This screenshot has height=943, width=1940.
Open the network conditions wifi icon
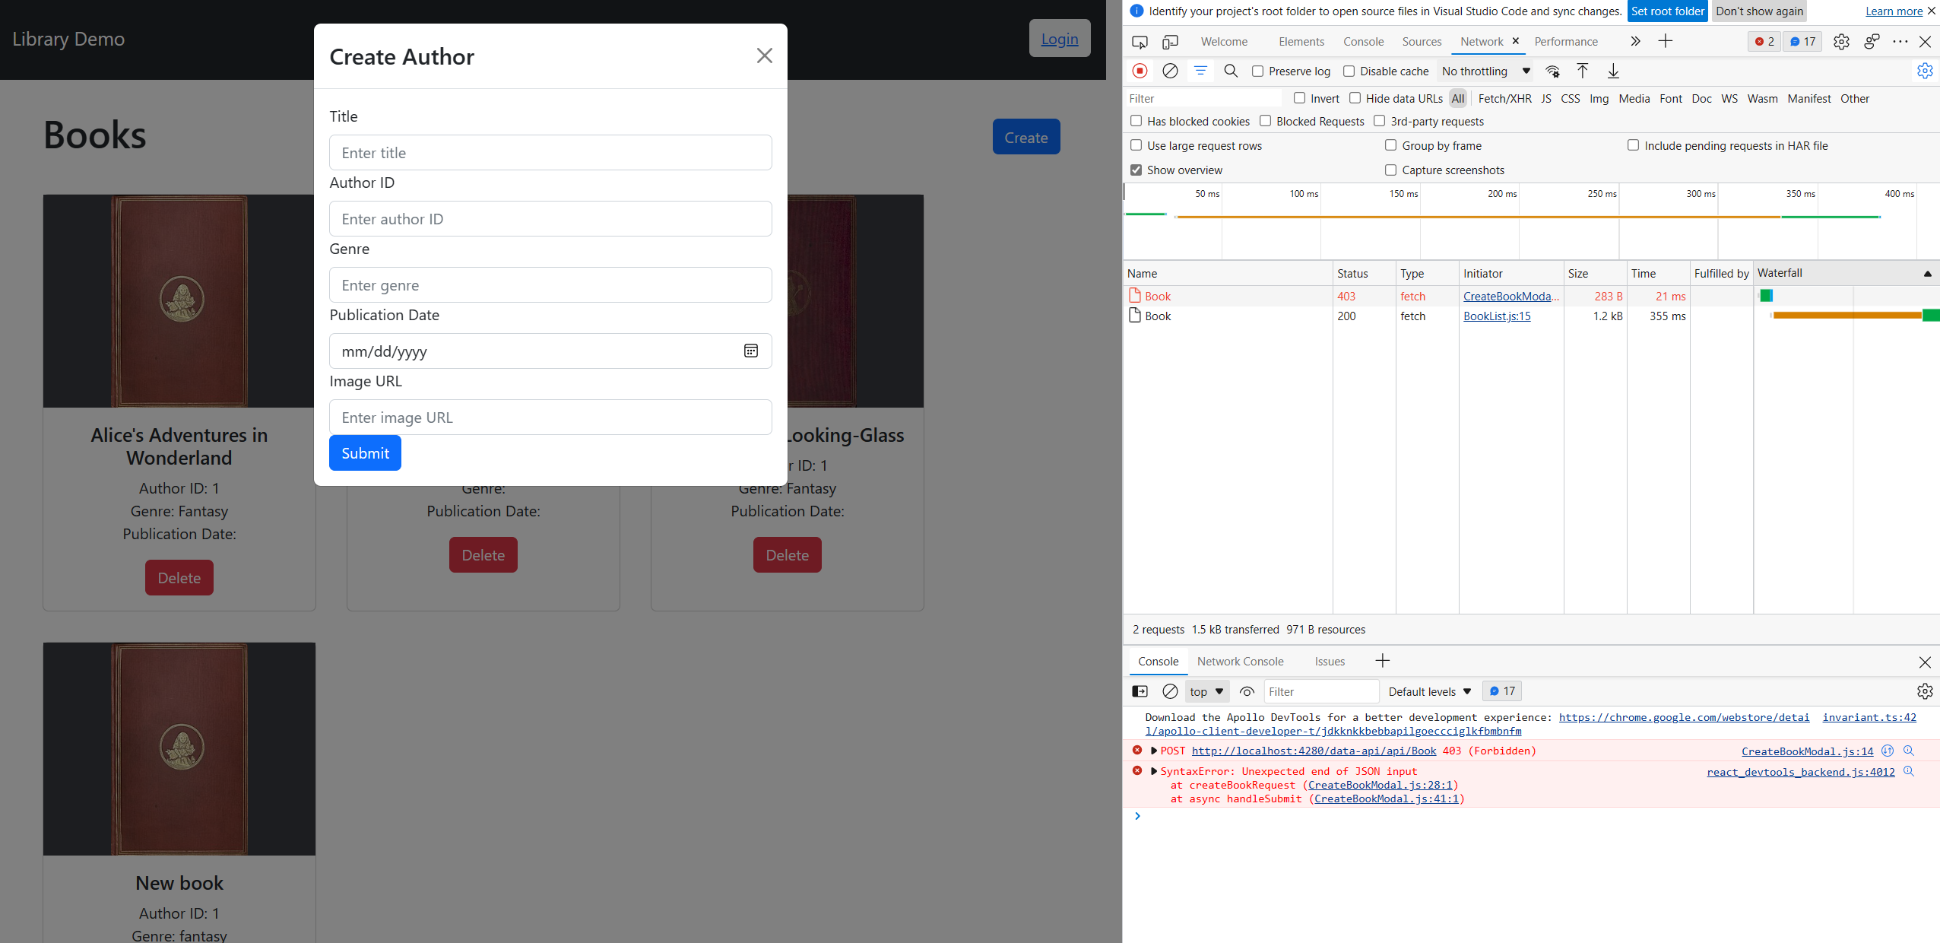[x=1552, y=71]
